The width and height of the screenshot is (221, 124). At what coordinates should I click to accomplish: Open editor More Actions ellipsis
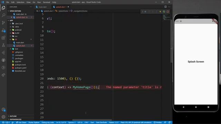click(169, 7)
